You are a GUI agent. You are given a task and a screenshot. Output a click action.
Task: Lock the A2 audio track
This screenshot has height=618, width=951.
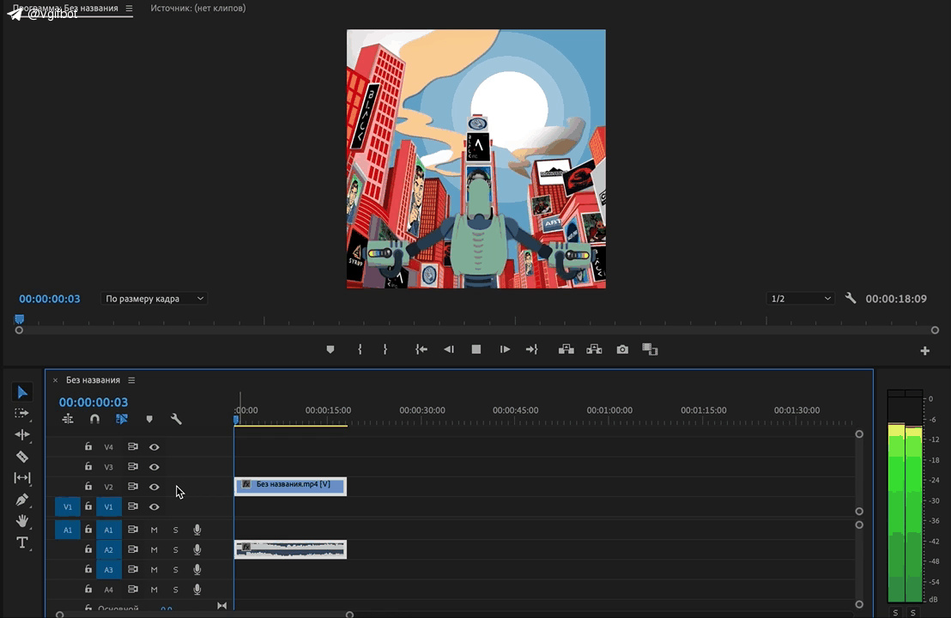pyautogui.click(x=88, y=549)
